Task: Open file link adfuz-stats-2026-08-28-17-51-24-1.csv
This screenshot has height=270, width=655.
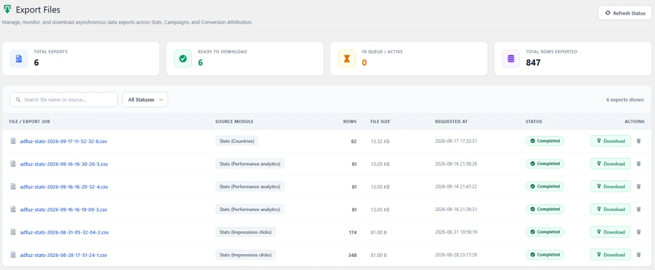Action: [63, 255]
